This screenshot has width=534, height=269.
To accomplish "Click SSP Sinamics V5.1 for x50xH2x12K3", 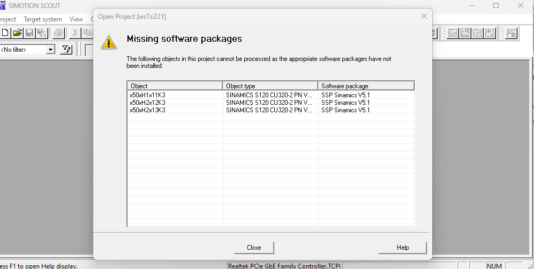I will tap(345, 103).
